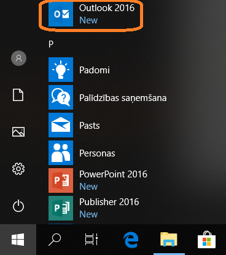Open the Pasts mail envelope icon
Screen dimensions: 226x255
(61, 125)
